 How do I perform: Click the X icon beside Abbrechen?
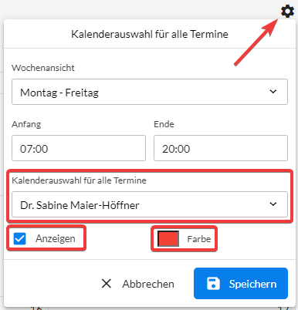point(107,284)
